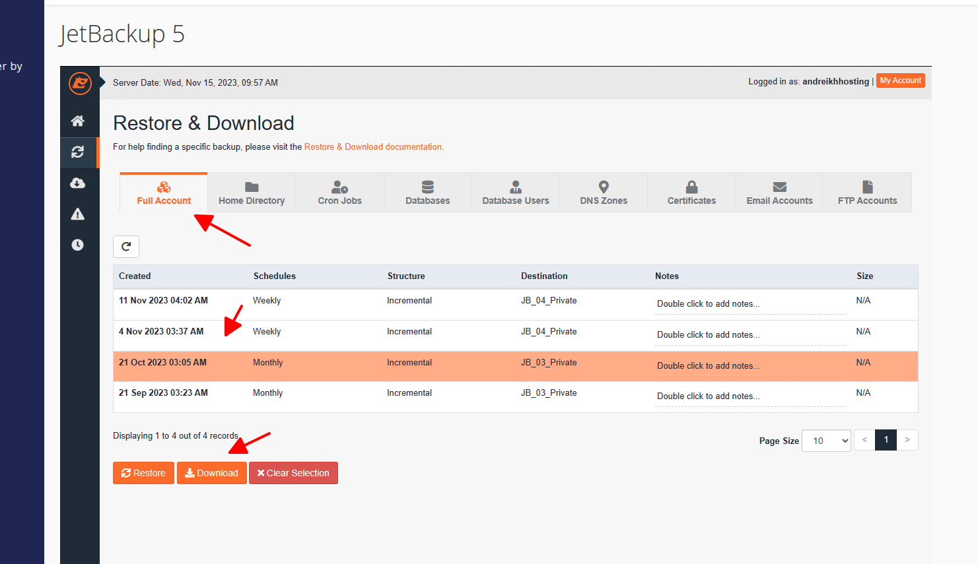Image resolution: width=978 pixels, height=564 pixels.
Task: Go to next page arrow
Action: pos(907,440)
